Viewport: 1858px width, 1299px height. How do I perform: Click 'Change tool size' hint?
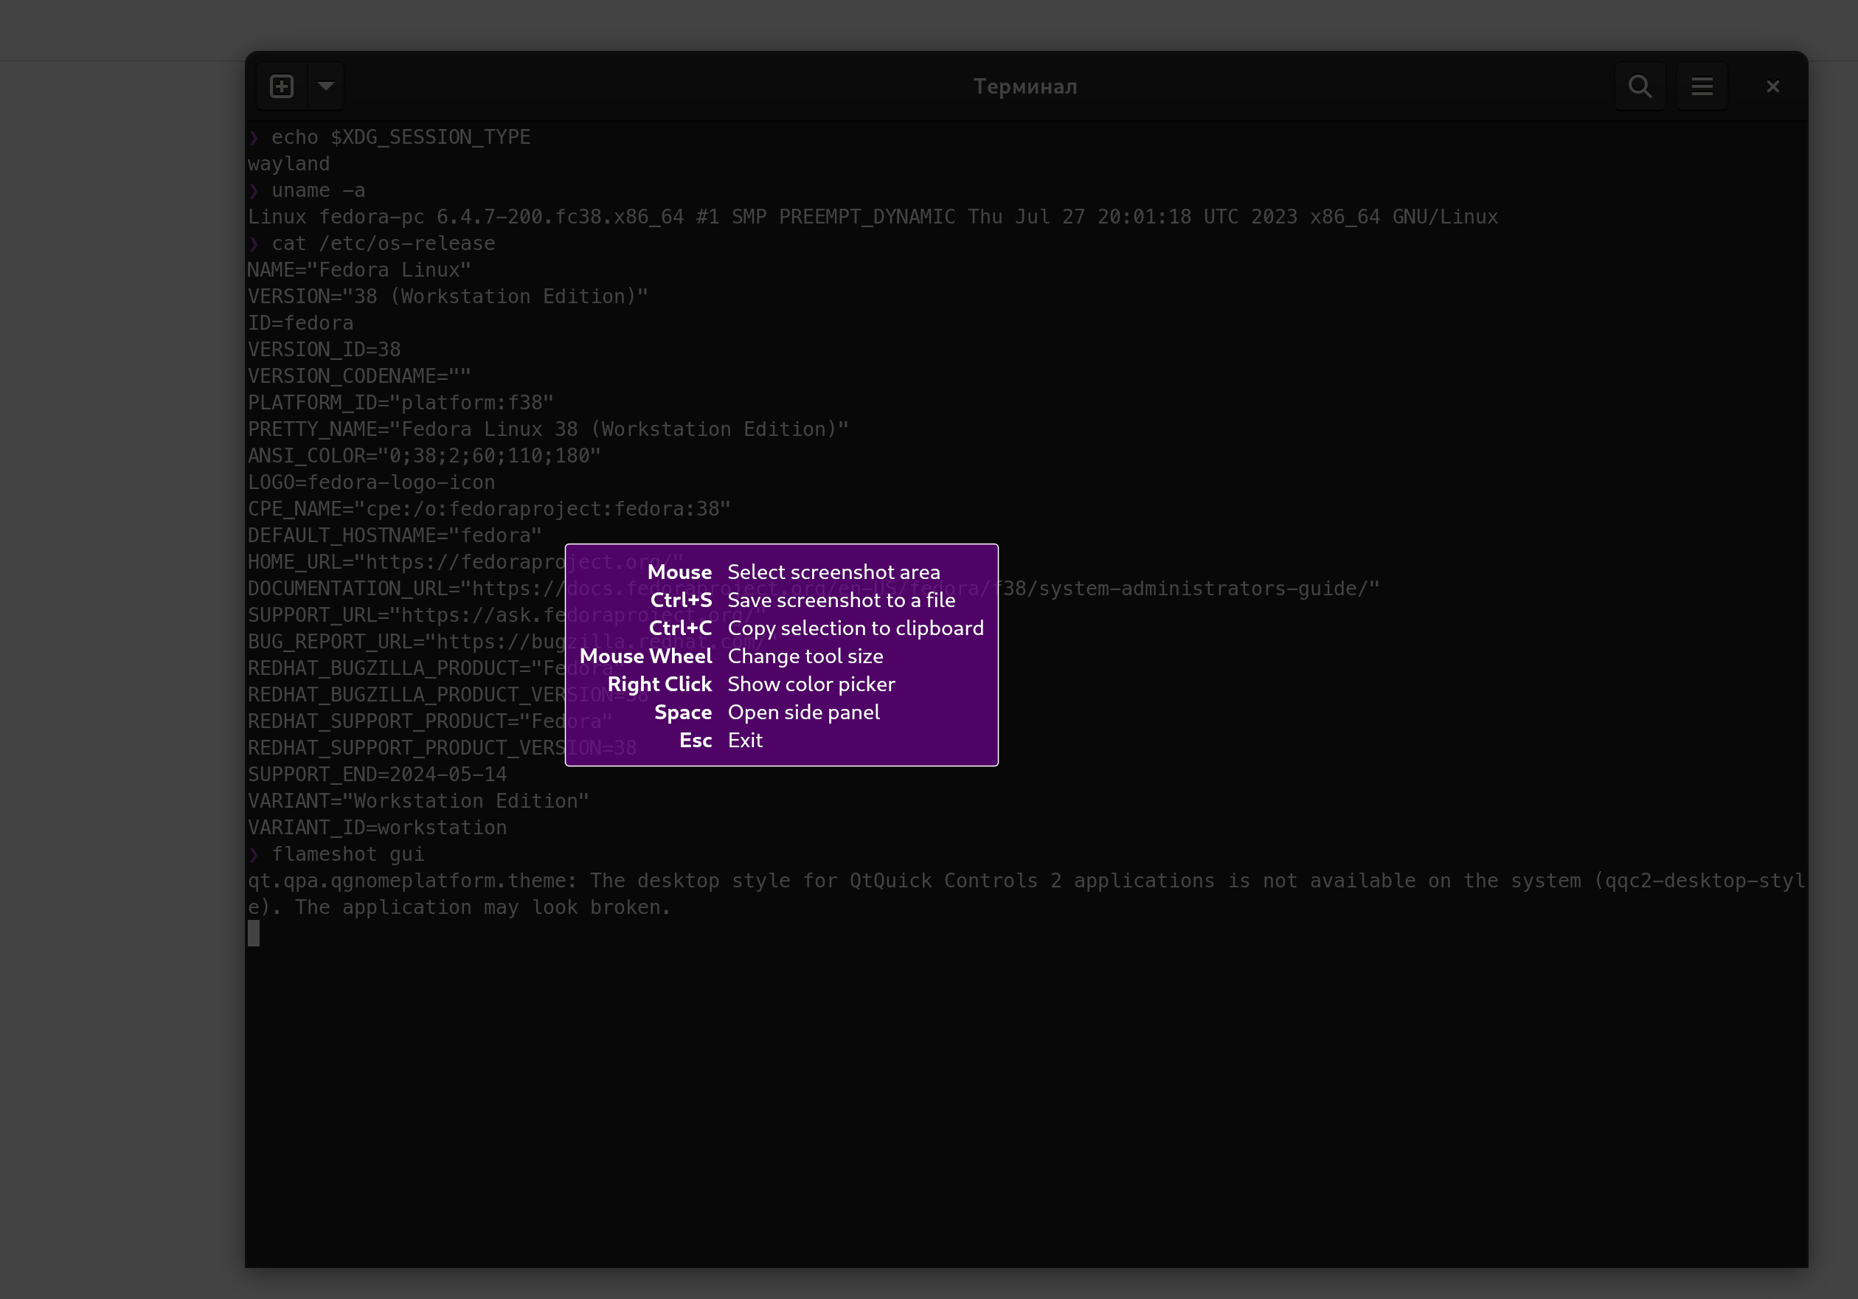coord(805,657)
